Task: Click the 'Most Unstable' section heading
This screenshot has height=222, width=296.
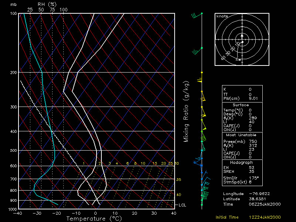Action: (x=241, y=135)
